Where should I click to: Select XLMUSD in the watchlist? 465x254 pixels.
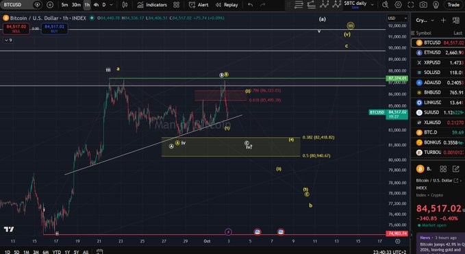click(x=438, y=123)
